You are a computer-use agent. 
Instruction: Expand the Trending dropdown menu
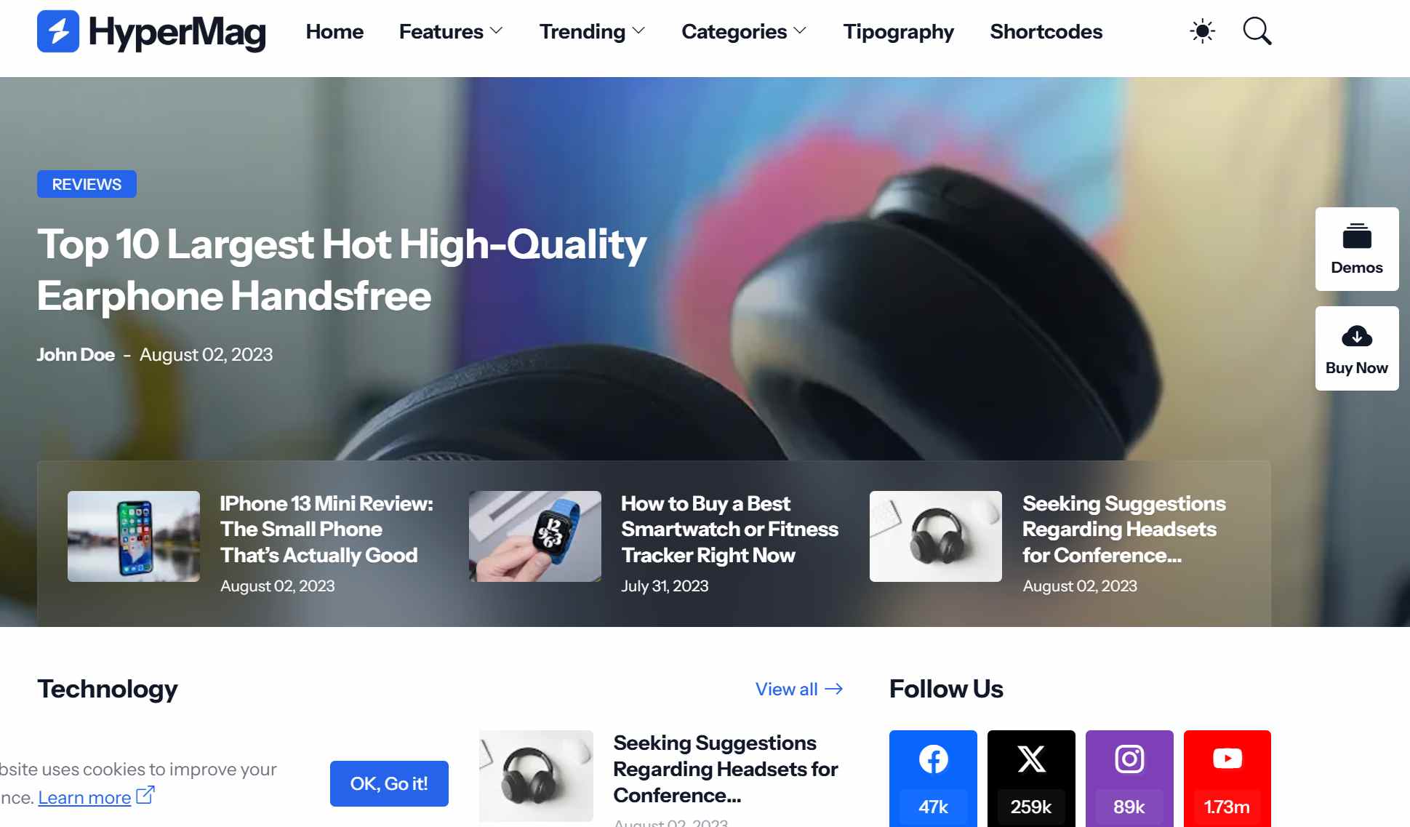(592, 31)
